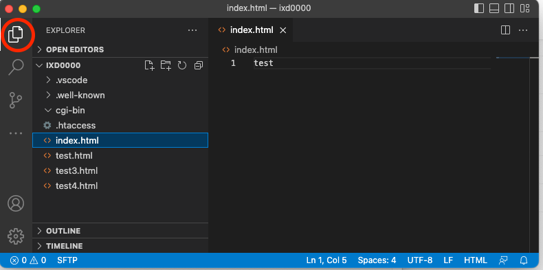Viewport: 543px width, 270px height.
Task: Click index.html in the breadcrumb bar
Action: (256, 50)
